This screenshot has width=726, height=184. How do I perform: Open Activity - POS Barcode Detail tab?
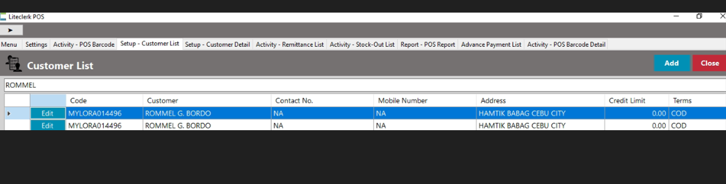pyautogui.click(x=566, y=44)
